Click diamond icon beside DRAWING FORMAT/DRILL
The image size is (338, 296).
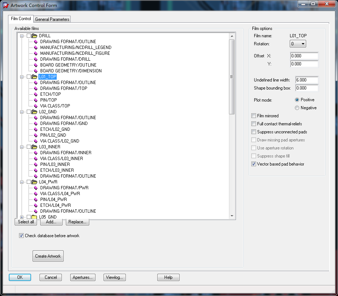pyautogui.click(x=36, y=59)
